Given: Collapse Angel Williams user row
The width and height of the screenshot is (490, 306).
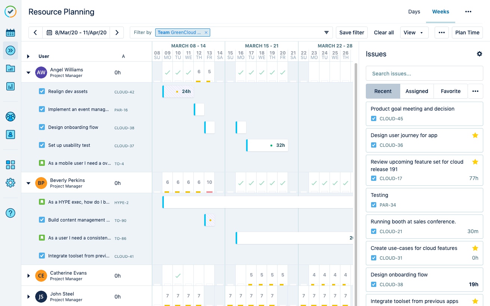Looking at the screenshot, I should click(x=28, y=72).
